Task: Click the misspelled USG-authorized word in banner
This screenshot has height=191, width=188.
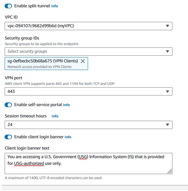Action: tap(29, 163)
